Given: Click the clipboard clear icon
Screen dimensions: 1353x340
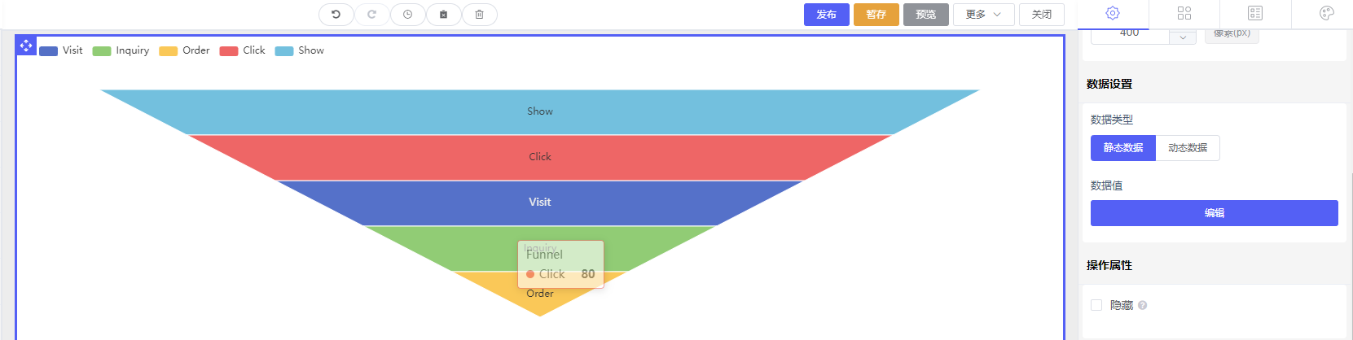Looking at the screenshot, I should 443,15.
